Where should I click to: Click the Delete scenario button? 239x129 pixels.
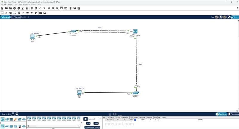[96, 123]
